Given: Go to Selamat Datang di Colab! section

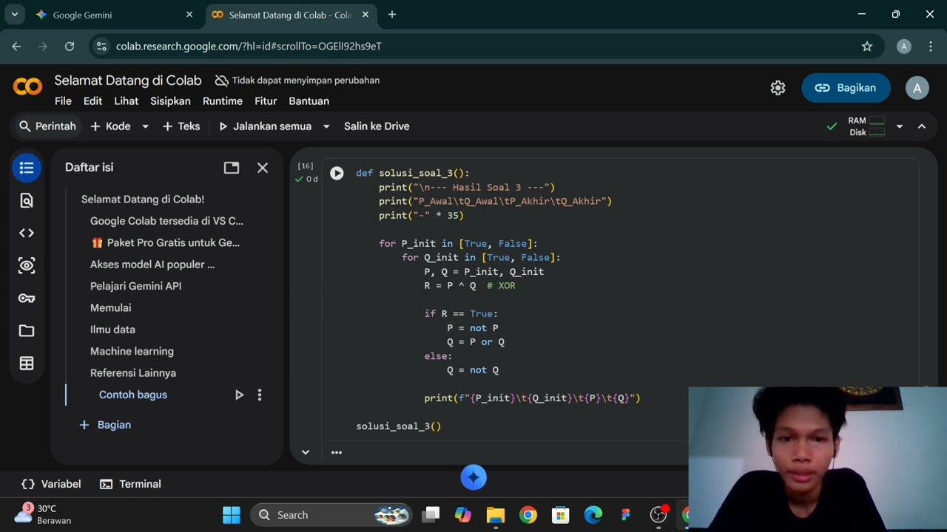Looking at the screenshot, I should pyautogui.click(x=143, y=199).
